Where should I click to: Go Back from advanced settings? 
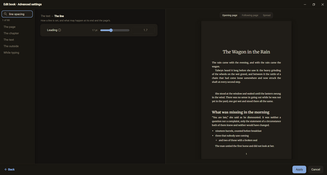9,169
